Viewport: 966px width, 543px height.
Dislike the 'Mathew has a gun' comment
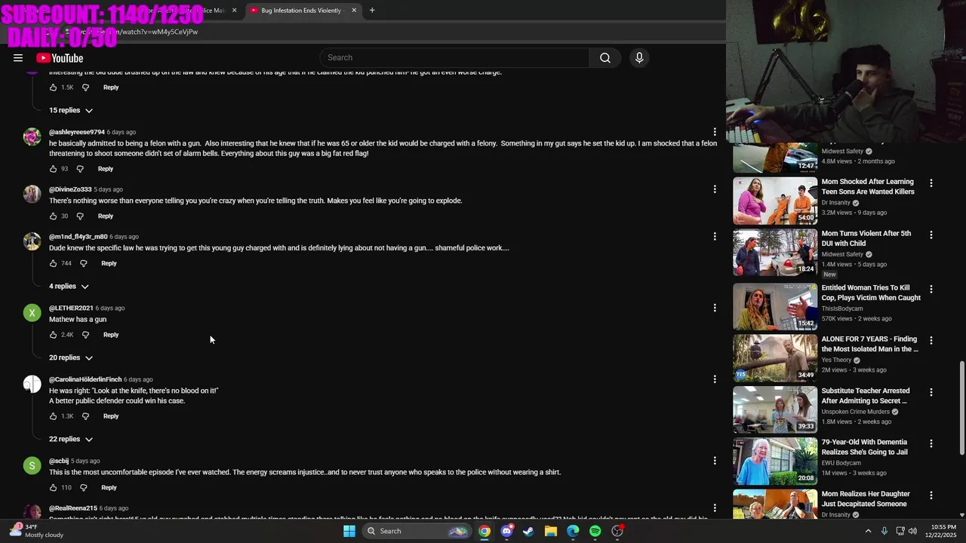85,335
